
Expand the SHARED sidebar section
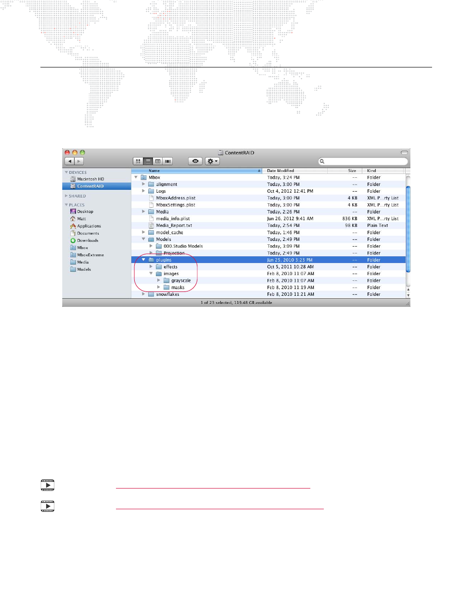[x=66, y=196]
